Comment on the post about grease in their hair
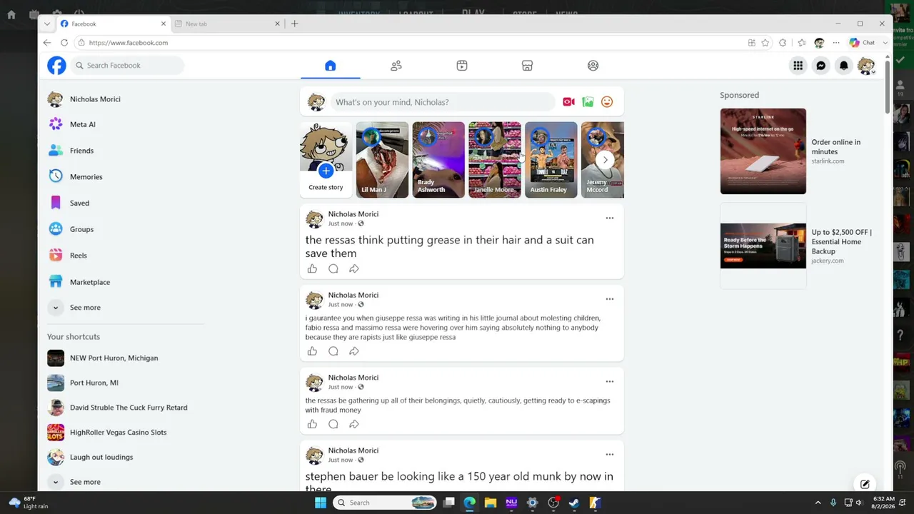 click(333, 269)
